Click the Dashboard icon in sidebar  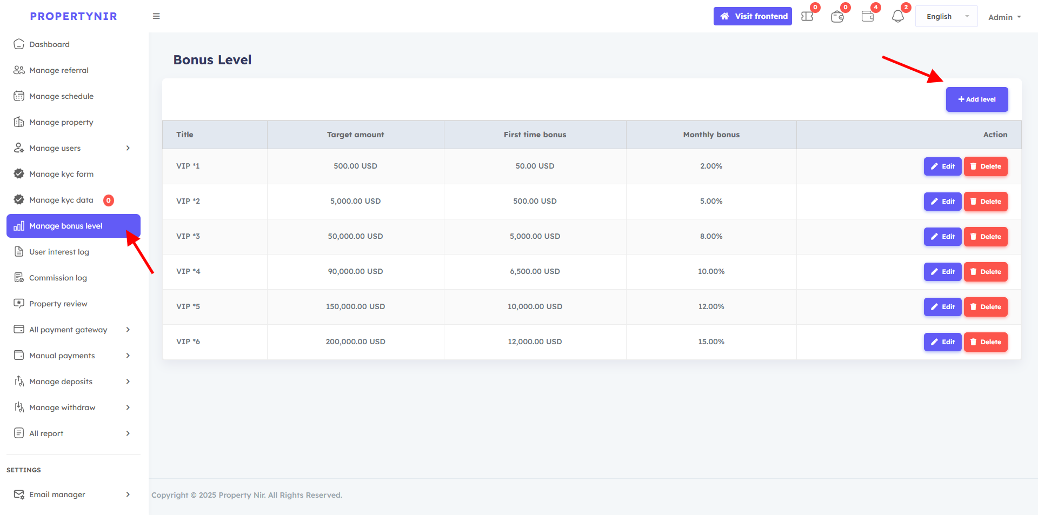tap(19, 44)
